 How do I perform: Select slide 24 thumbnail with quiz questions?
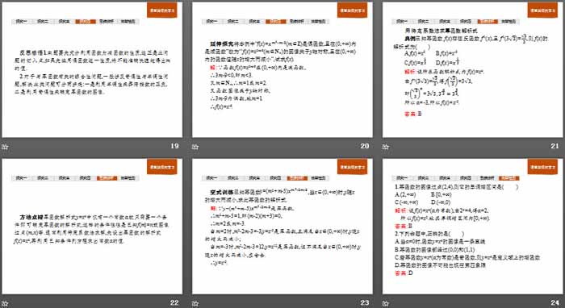point(473,227)
